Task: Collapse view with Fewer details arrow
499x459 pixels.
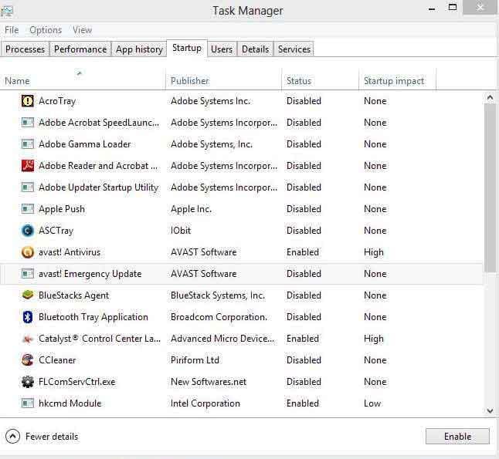Action: pyautogui.click(x=12, y=437)
